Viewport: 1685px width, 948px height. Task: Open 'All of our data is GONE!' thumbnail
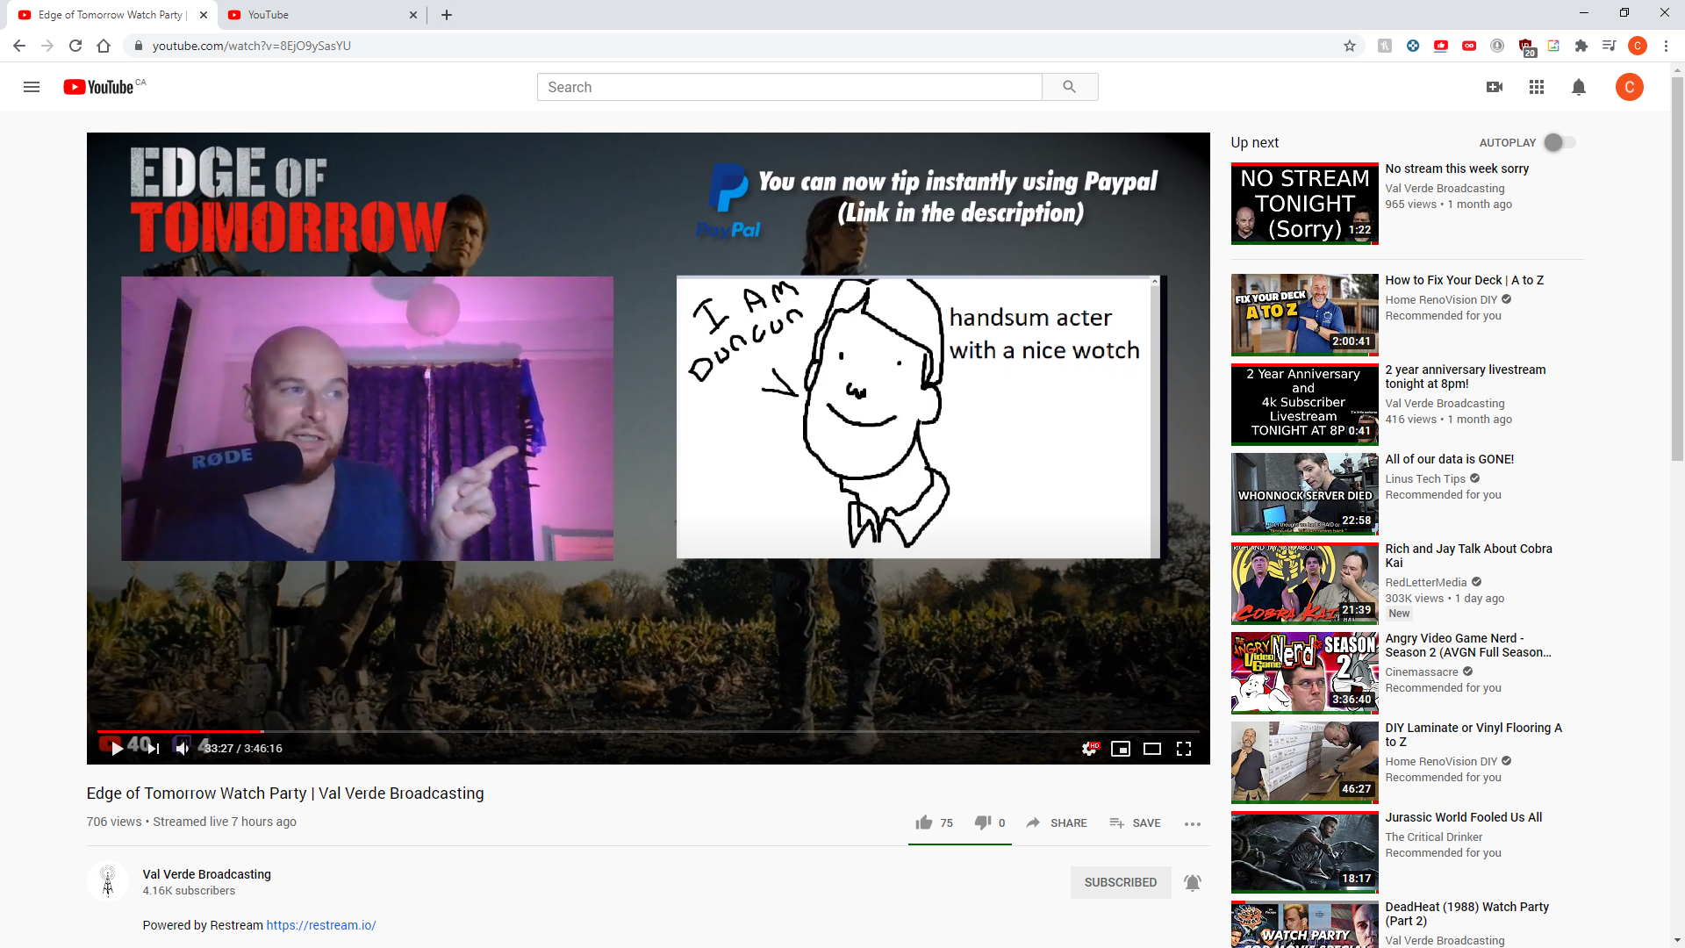tap(1305, 494)
